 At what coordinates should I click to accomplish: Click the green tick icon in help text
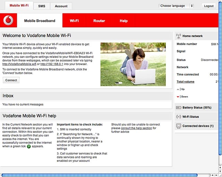coord(29,147)
